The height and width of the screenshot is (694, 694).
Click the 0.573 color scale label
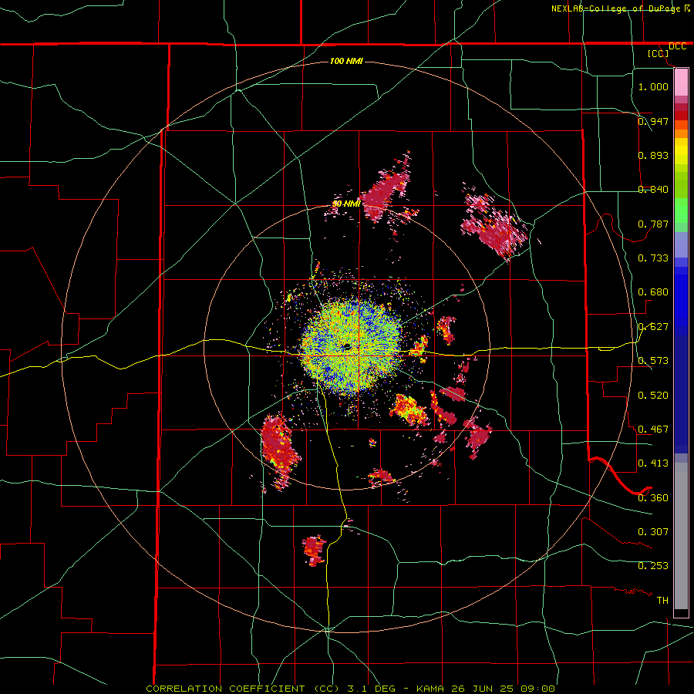(x=653, y=361)
